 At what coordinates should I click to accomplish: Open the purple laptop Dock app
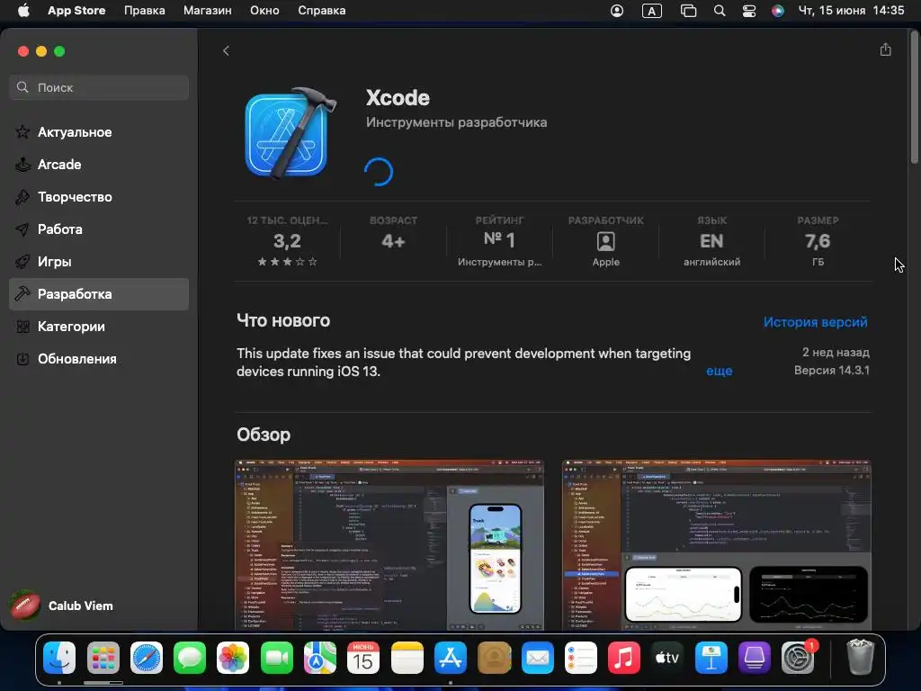pyautogui.click(x=755, y=658)
